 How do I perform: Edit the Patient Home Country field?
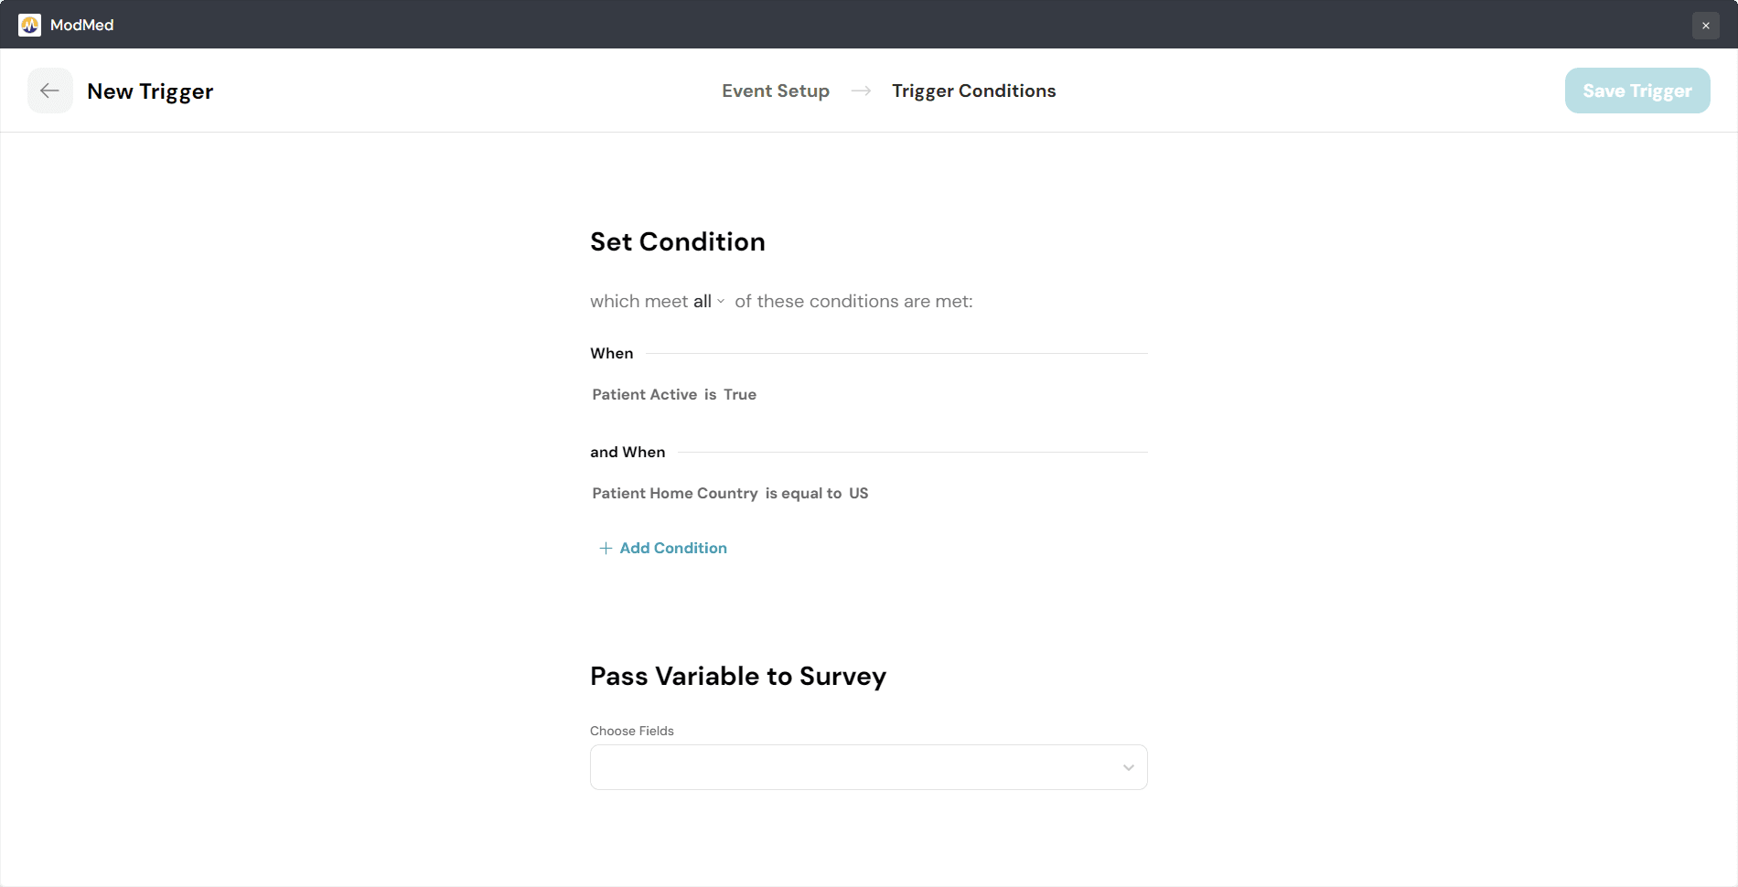675,493
